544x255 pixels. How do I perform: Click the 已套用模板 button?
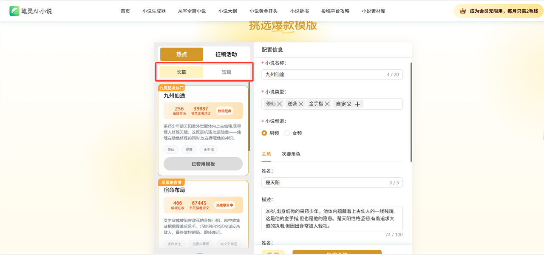[203, 164]
